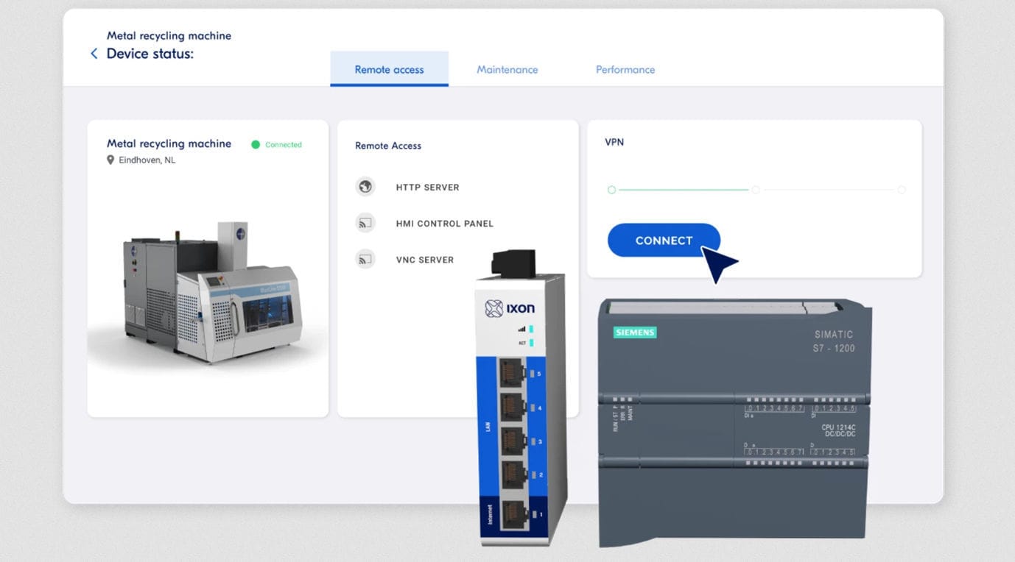Screen dimensions: 1015x562
Task: Expand the VNC Server entry
Action: [x=425, y=259]
